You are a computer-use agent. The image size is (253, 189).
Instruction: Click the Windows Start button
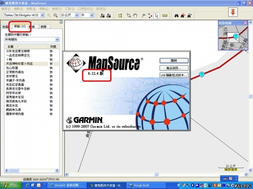click(x=11, y=185)
